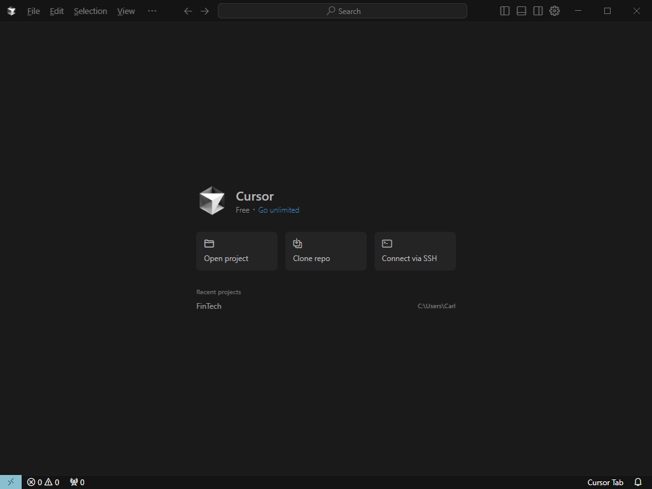The height and width of the screenshot is (489, 652).
Task: Open the File menu
Action: pyautogui.click(x=33, y=11)
